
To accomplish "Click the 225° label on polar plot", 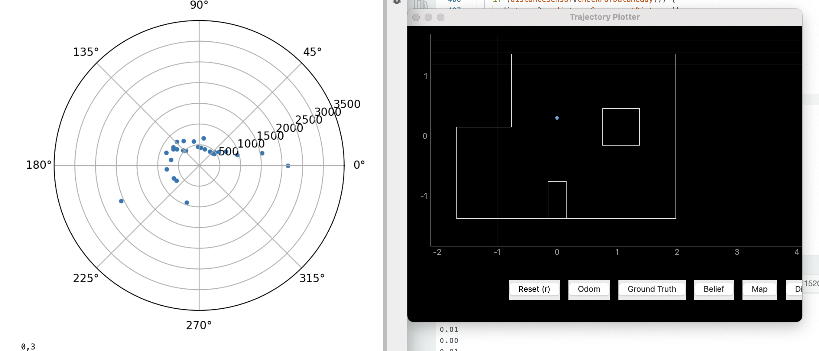I will tap(86, 278).
